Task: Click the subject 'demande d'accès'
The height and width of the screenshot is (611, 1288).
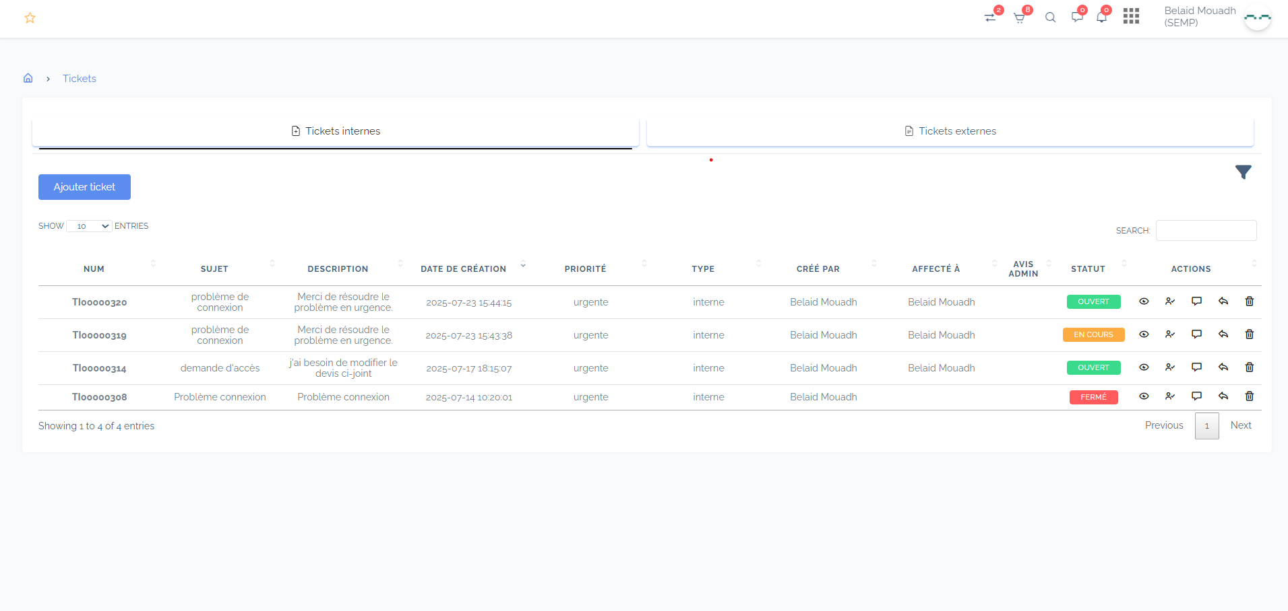Action: 220,368
